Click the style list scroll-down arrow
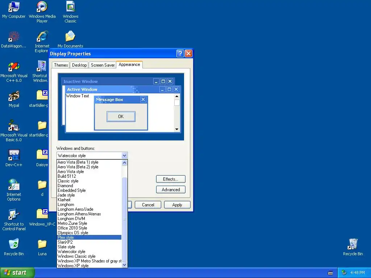The width and height of the screenshot is (371, 278). (125, 265)
